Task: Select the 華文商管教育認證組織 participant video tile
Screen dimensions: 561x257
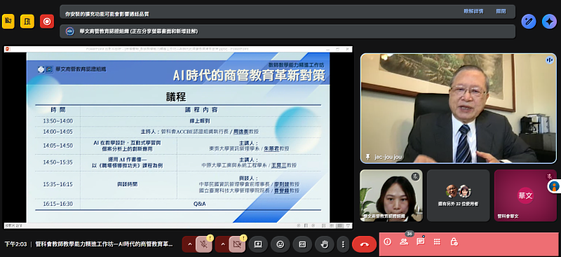Action: (391, 195)
